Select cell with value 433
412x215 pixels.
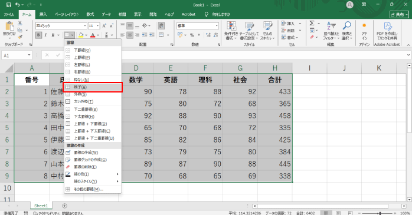pyautogui.click(x=275, y=91)
